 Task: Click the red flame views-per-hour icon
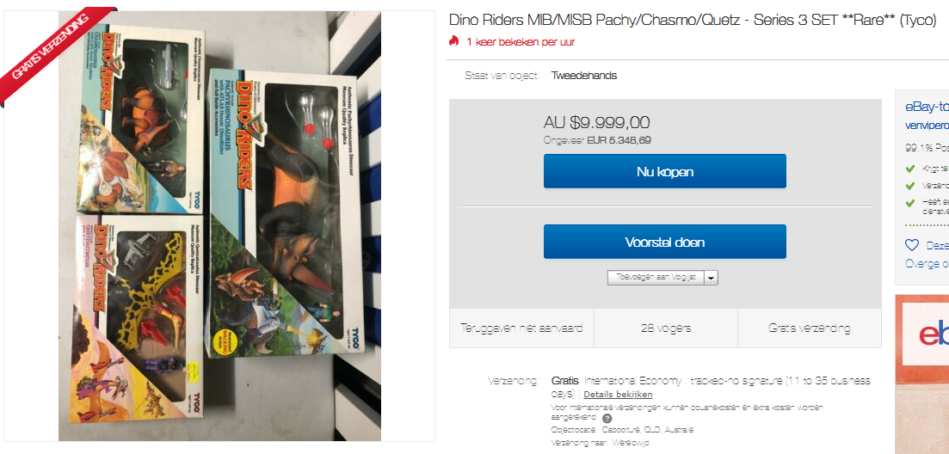454,42
